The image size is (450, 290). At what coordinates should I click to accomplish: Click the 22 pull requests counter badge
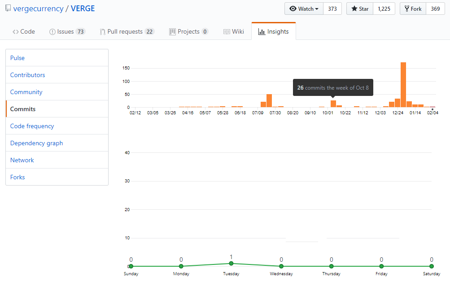[x=149, y=31]
